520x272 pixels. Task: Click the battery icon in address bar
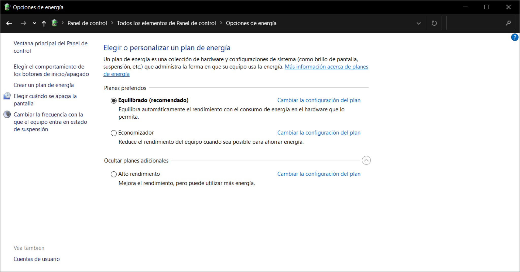click(x=55, y=23)
